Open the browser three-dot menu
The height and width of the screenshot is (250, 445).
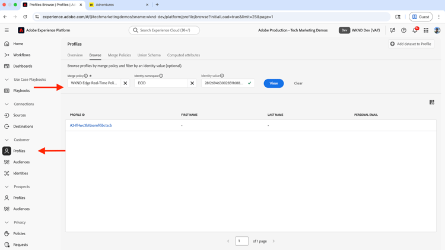click(x=438, y=17)
